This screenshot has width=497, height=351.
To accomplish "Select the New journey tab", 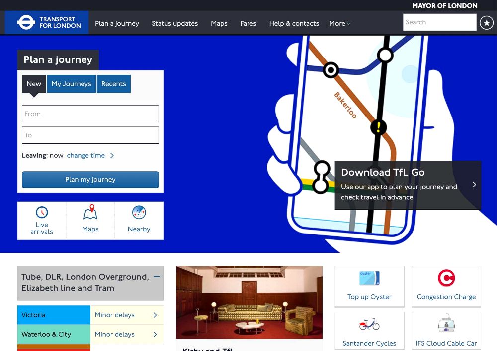I will coord(34,84).
